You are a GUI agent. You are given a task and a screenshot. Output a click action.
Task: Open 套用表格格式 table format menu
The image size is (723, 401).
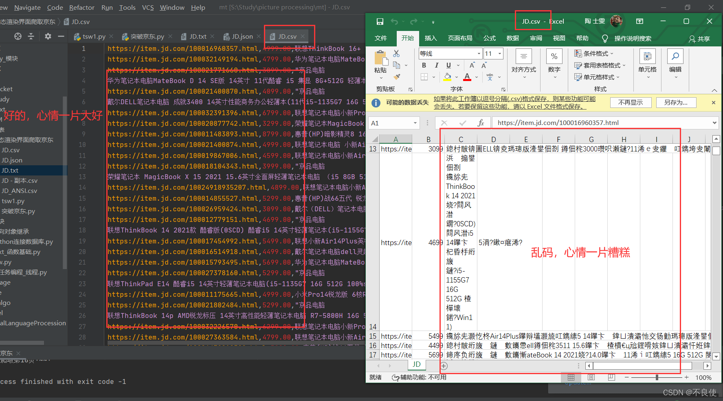(600, 65)
